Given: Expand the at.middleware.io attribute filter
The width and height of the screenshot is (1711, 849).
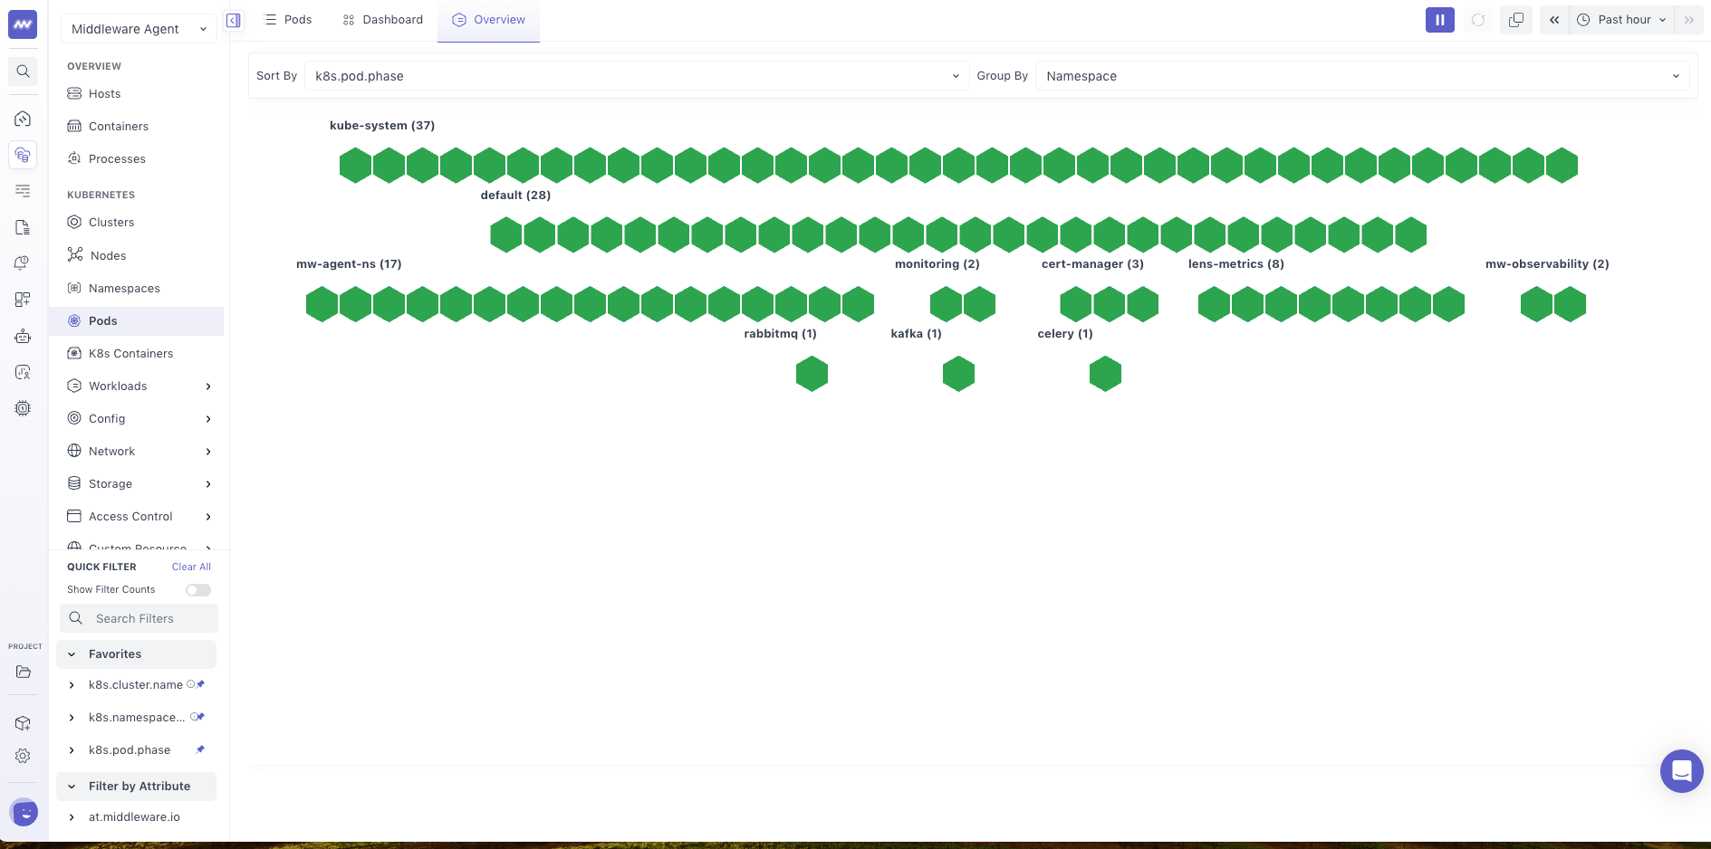Looking at the screenshot, I should tap(72, 817).
